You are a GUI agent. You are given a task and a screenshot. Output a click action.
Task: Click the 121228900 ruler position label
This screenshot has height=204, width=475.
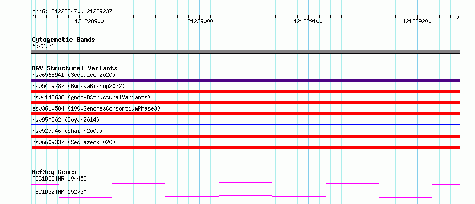click(x=89, y=21)
